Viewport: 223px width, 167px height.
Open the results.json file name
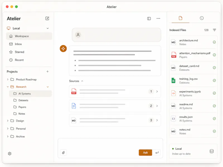186,117
